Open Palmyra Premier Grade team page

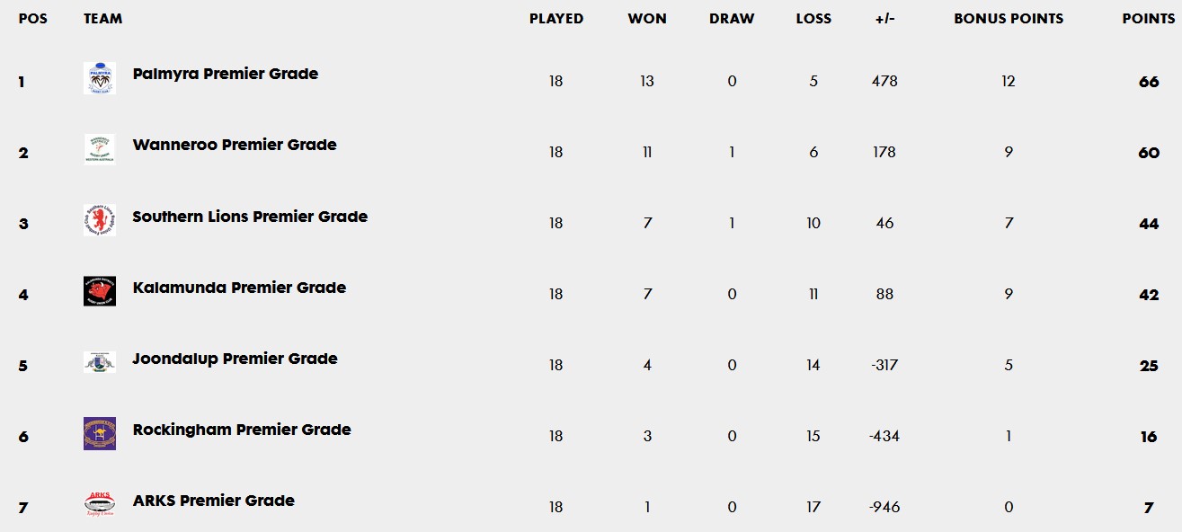[226, 74]
